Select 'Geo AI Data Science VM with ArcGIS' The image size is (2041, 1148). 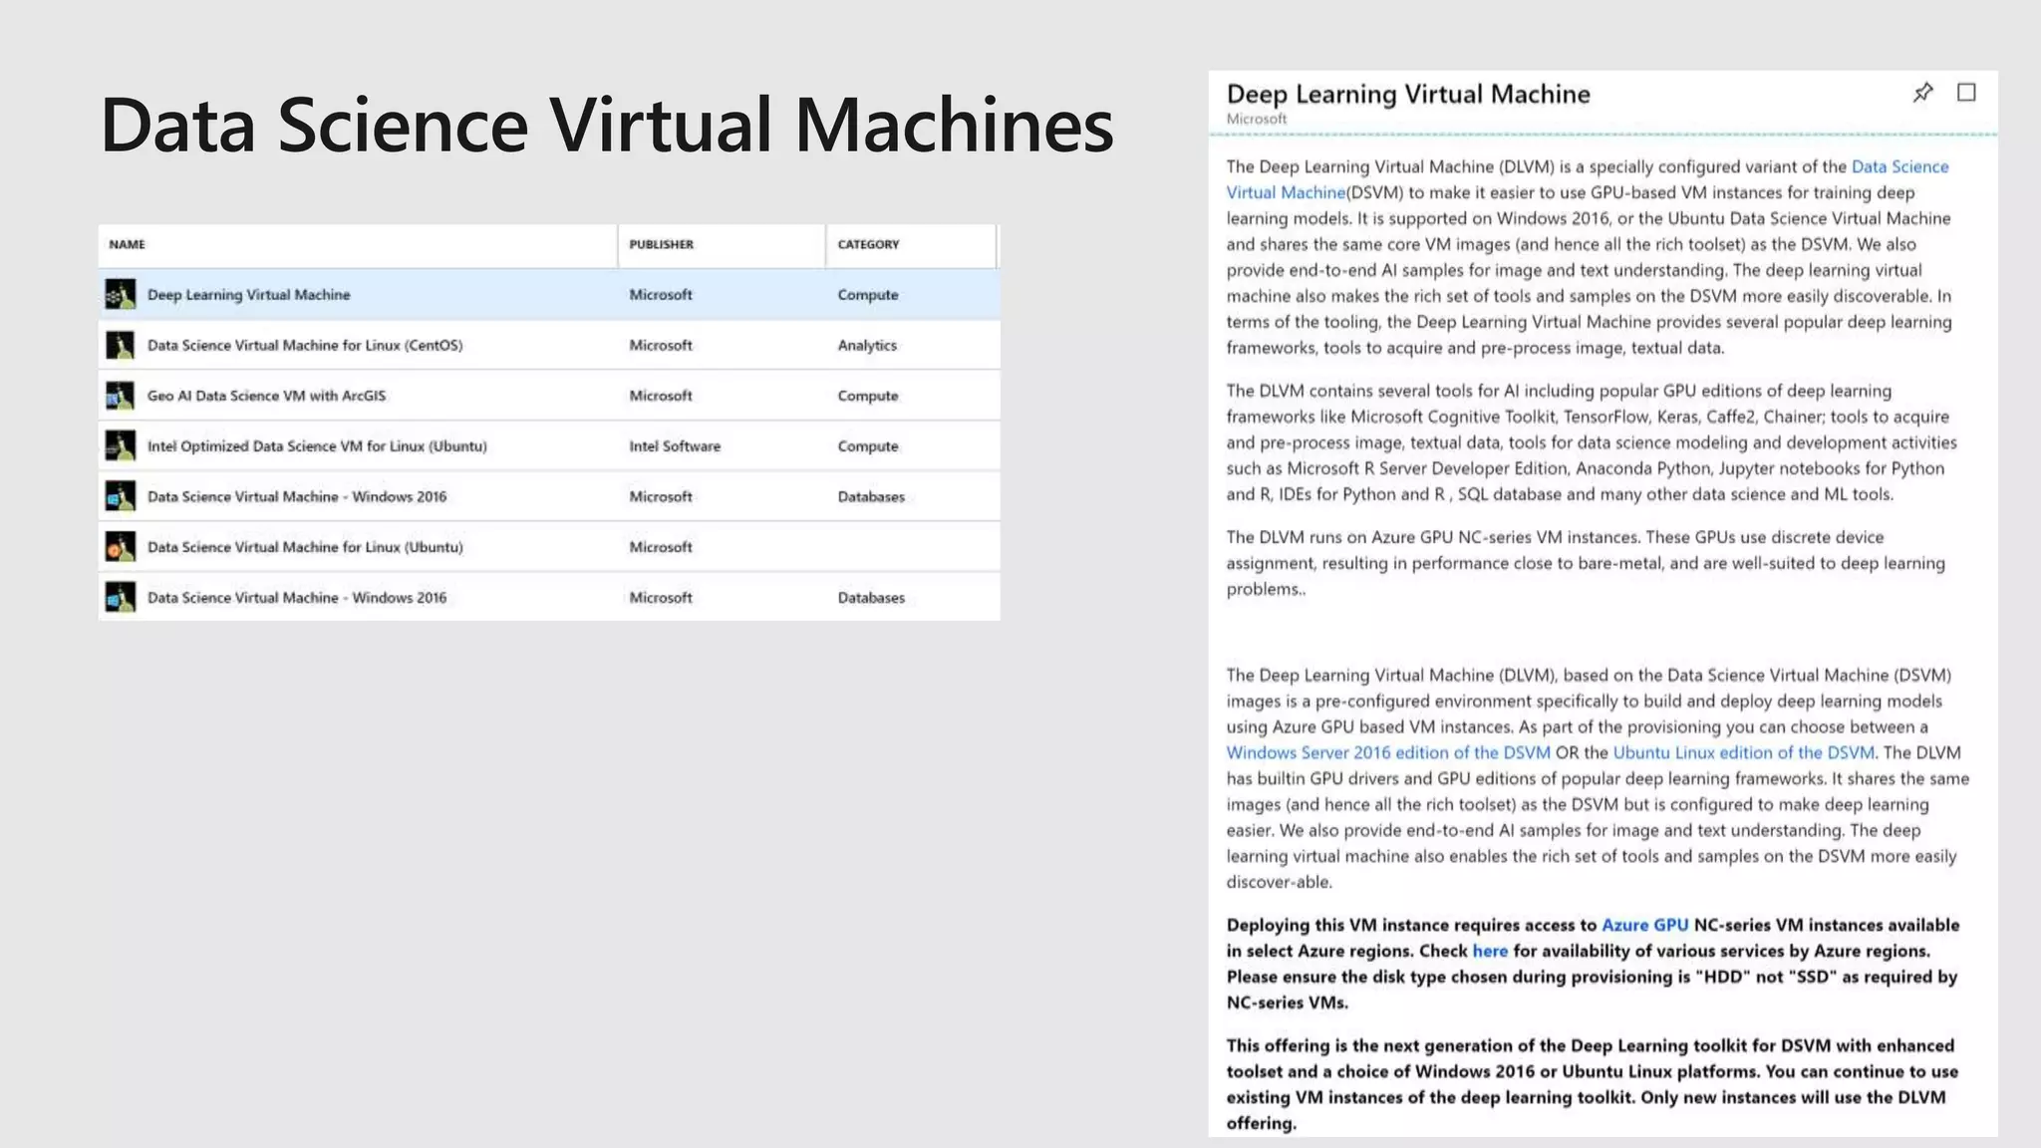point(549,396)
